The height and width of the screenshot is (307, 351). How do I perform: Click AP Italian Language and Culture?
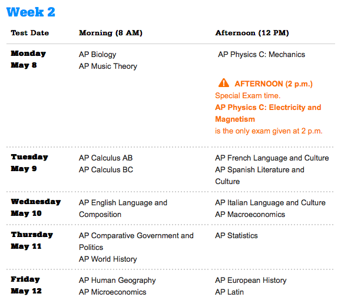(270, 202)
